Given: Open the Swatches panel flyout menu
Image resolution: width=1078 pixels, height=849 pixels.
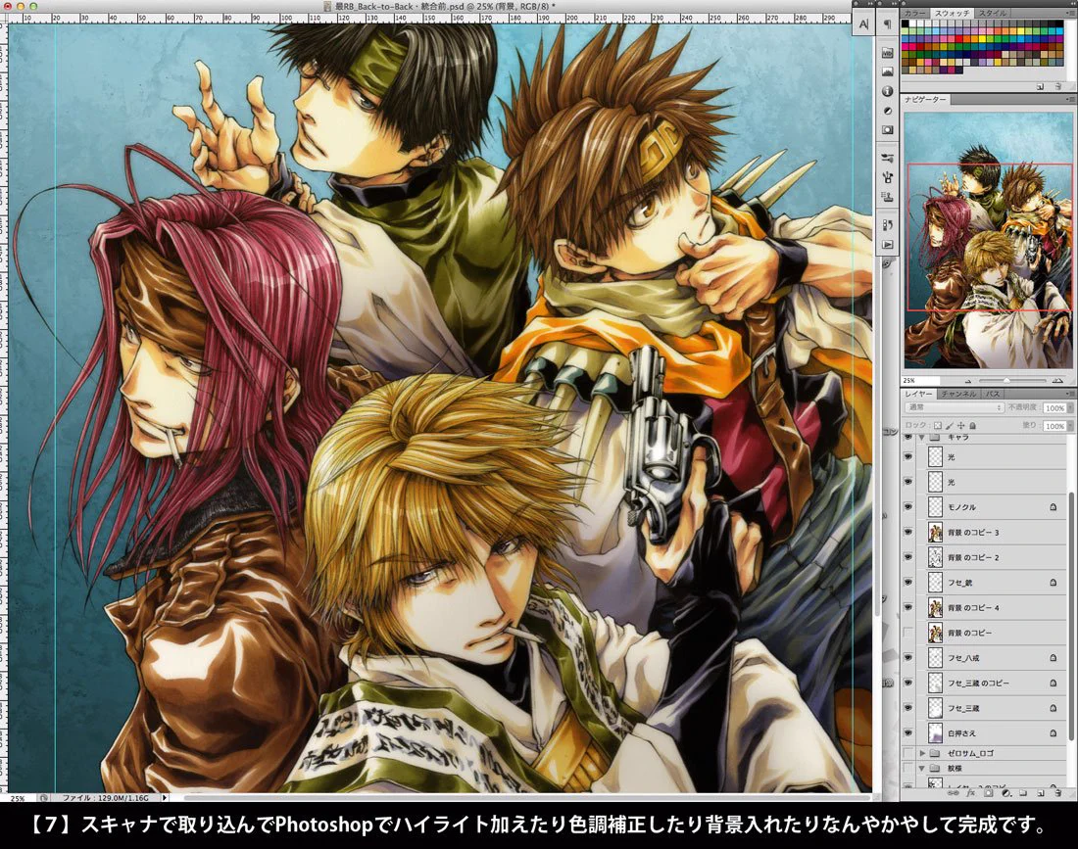Looking at the screenshot, I should 1071,13.
